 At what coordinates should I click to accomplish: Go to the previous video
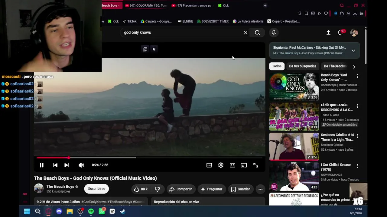coord(55,165)
